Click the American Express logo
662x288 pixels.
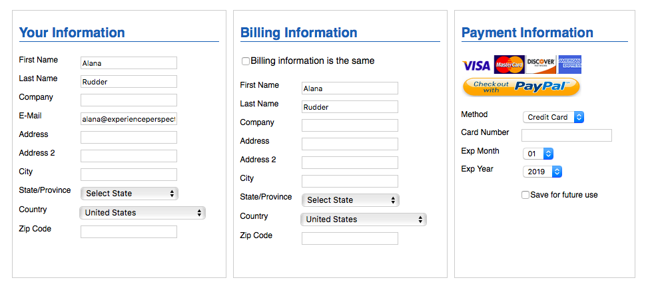click(x=569, y=65)
